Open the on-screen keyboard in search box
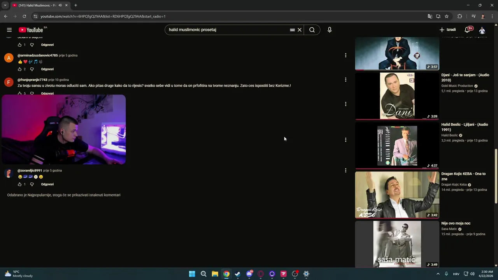 coord(292,30)
